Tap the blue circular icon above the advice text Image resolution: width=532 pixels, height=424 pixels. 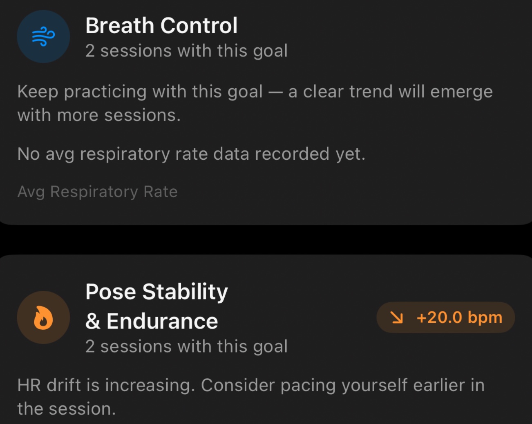43,36
